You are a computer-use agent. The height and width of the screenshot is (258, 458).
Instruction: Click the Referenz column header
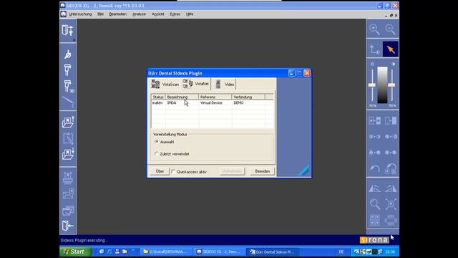[215, 97]
